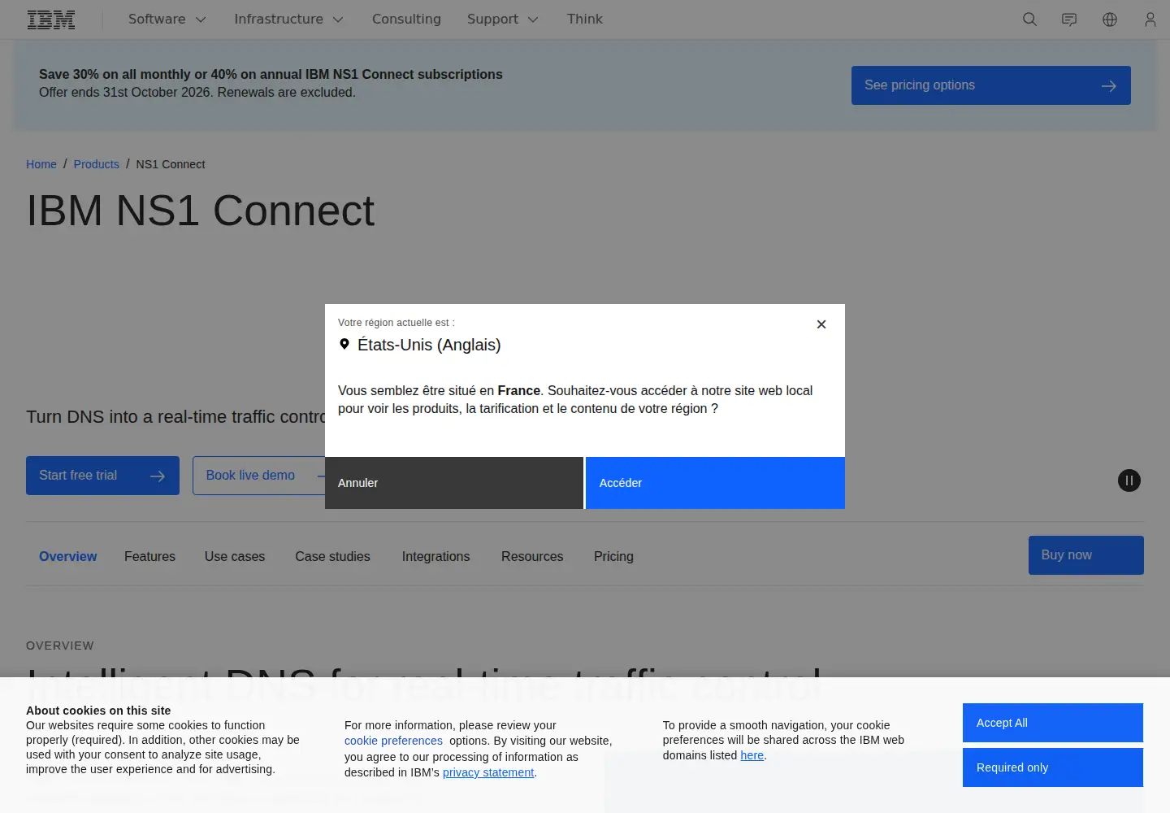1170x813 pixels.
Task: Select the Features tab
Action: [149, 557]
